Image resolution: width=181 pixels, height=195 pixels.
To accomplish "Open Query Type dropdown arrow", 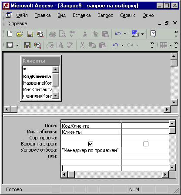I will pos(171,45).
